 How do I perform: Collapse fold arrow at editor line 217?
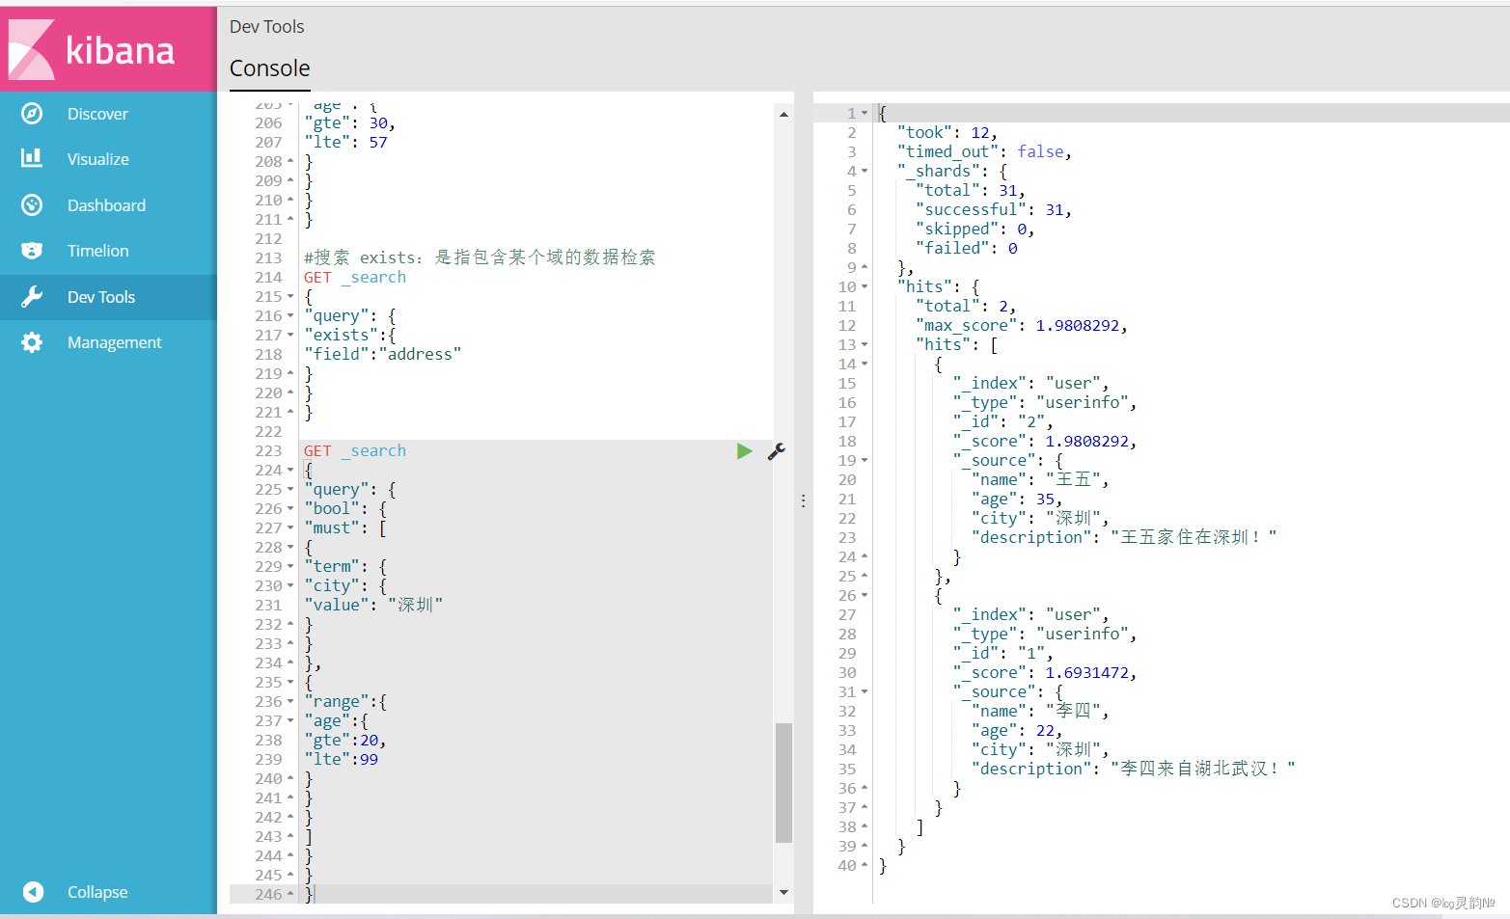coord(290,336)
